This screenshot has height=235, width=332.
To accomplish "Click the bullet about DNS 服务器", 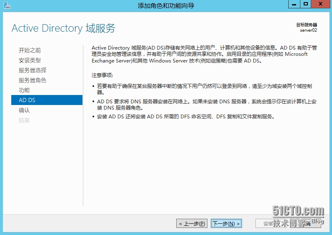I will click(207, 105).
